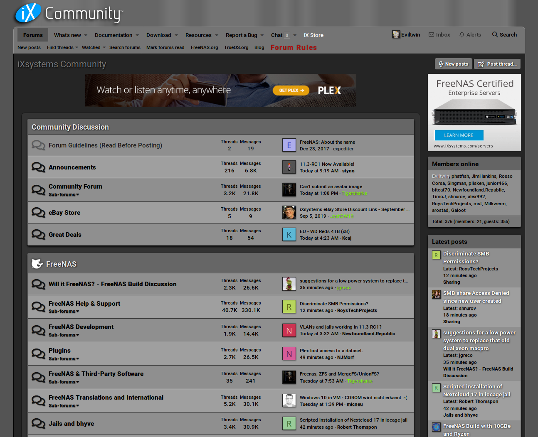Click the LEARN MORE button
Screen dimensions: 538x437
[459, 135]
